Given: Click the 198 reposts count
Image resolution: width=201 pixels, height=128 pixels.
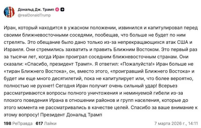Looking at the screenshot, I should (7, 123).
